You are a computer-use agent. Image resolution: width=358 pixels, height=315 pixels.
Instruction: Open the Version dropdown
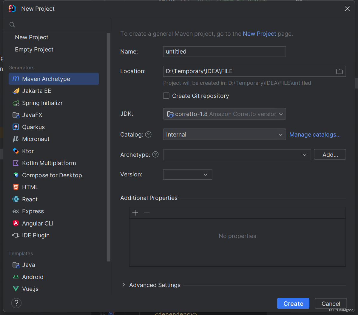click(x=187, y=174)
